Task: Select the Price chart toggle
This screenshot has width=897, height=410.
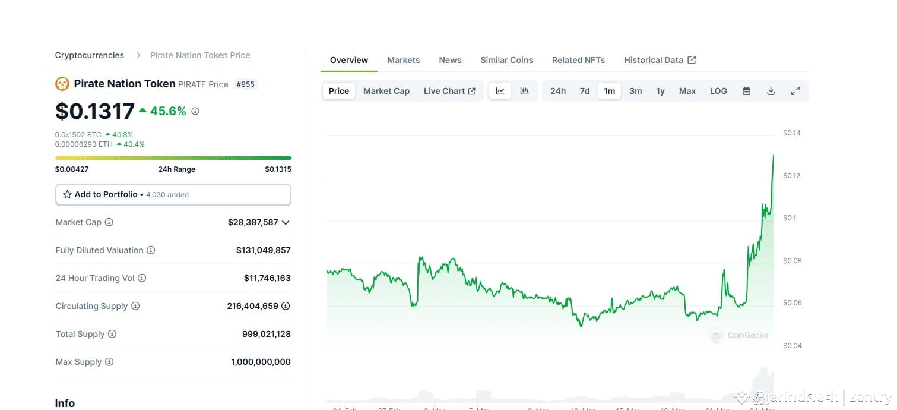Action: (x=339, y=91)
